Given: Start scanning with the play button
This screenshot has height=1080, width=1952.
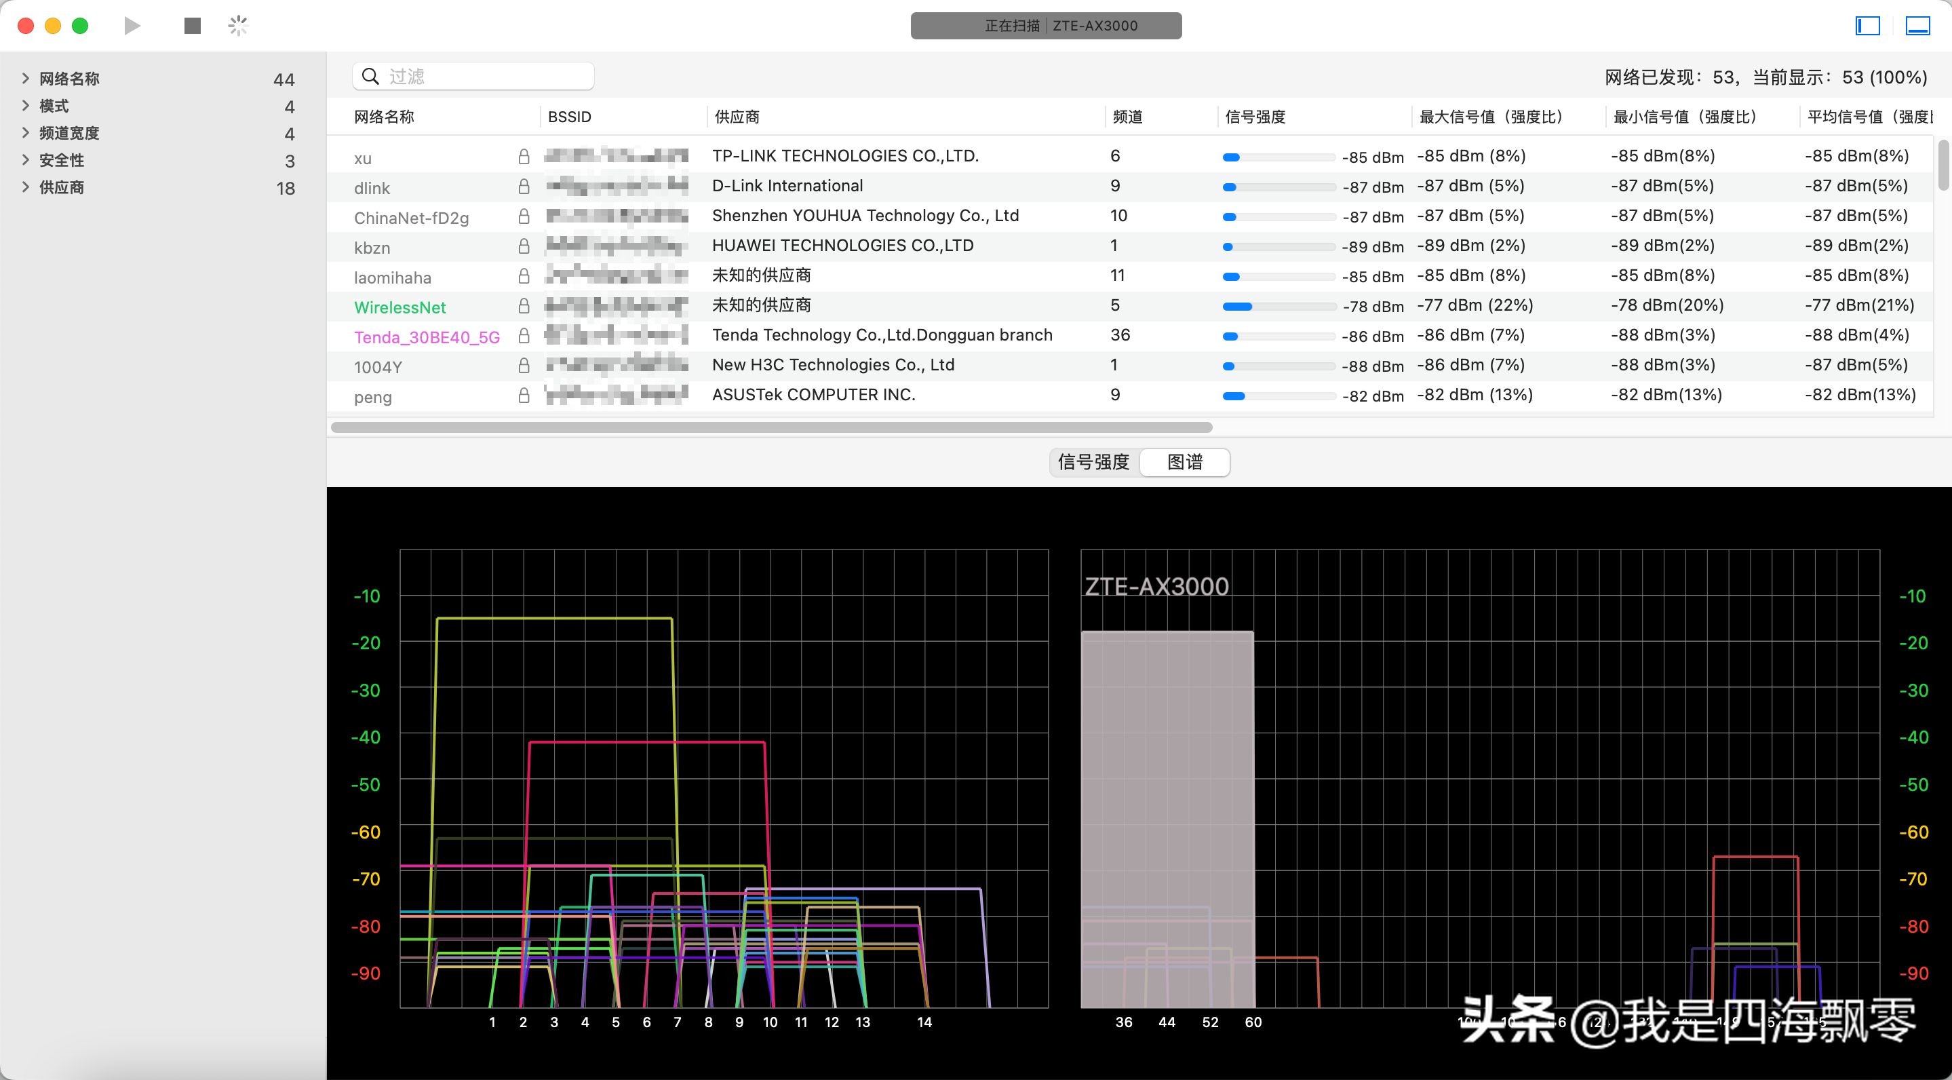Looking at the screenshot, I should (133, 26).
